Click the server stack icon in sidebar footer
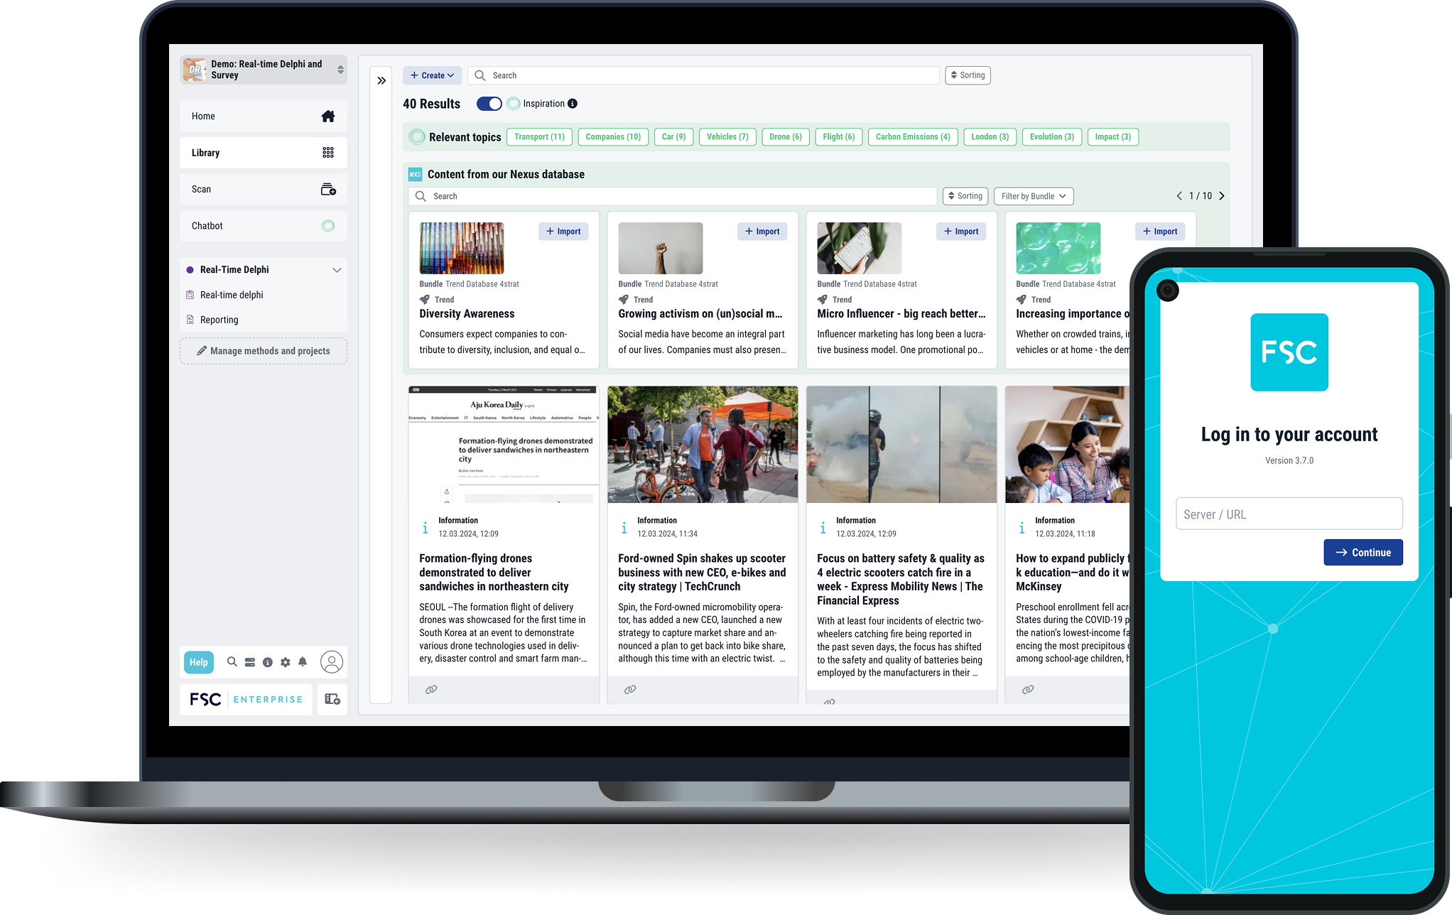This screenshot has width=1452, height=915. point(250,662)
